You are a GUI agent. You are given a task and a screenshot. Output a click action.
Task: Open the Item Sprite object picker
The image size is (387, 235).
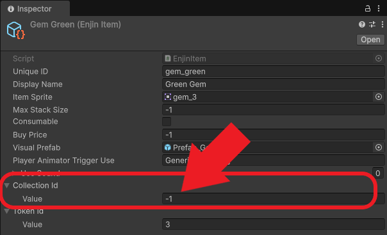click(379, 97)
